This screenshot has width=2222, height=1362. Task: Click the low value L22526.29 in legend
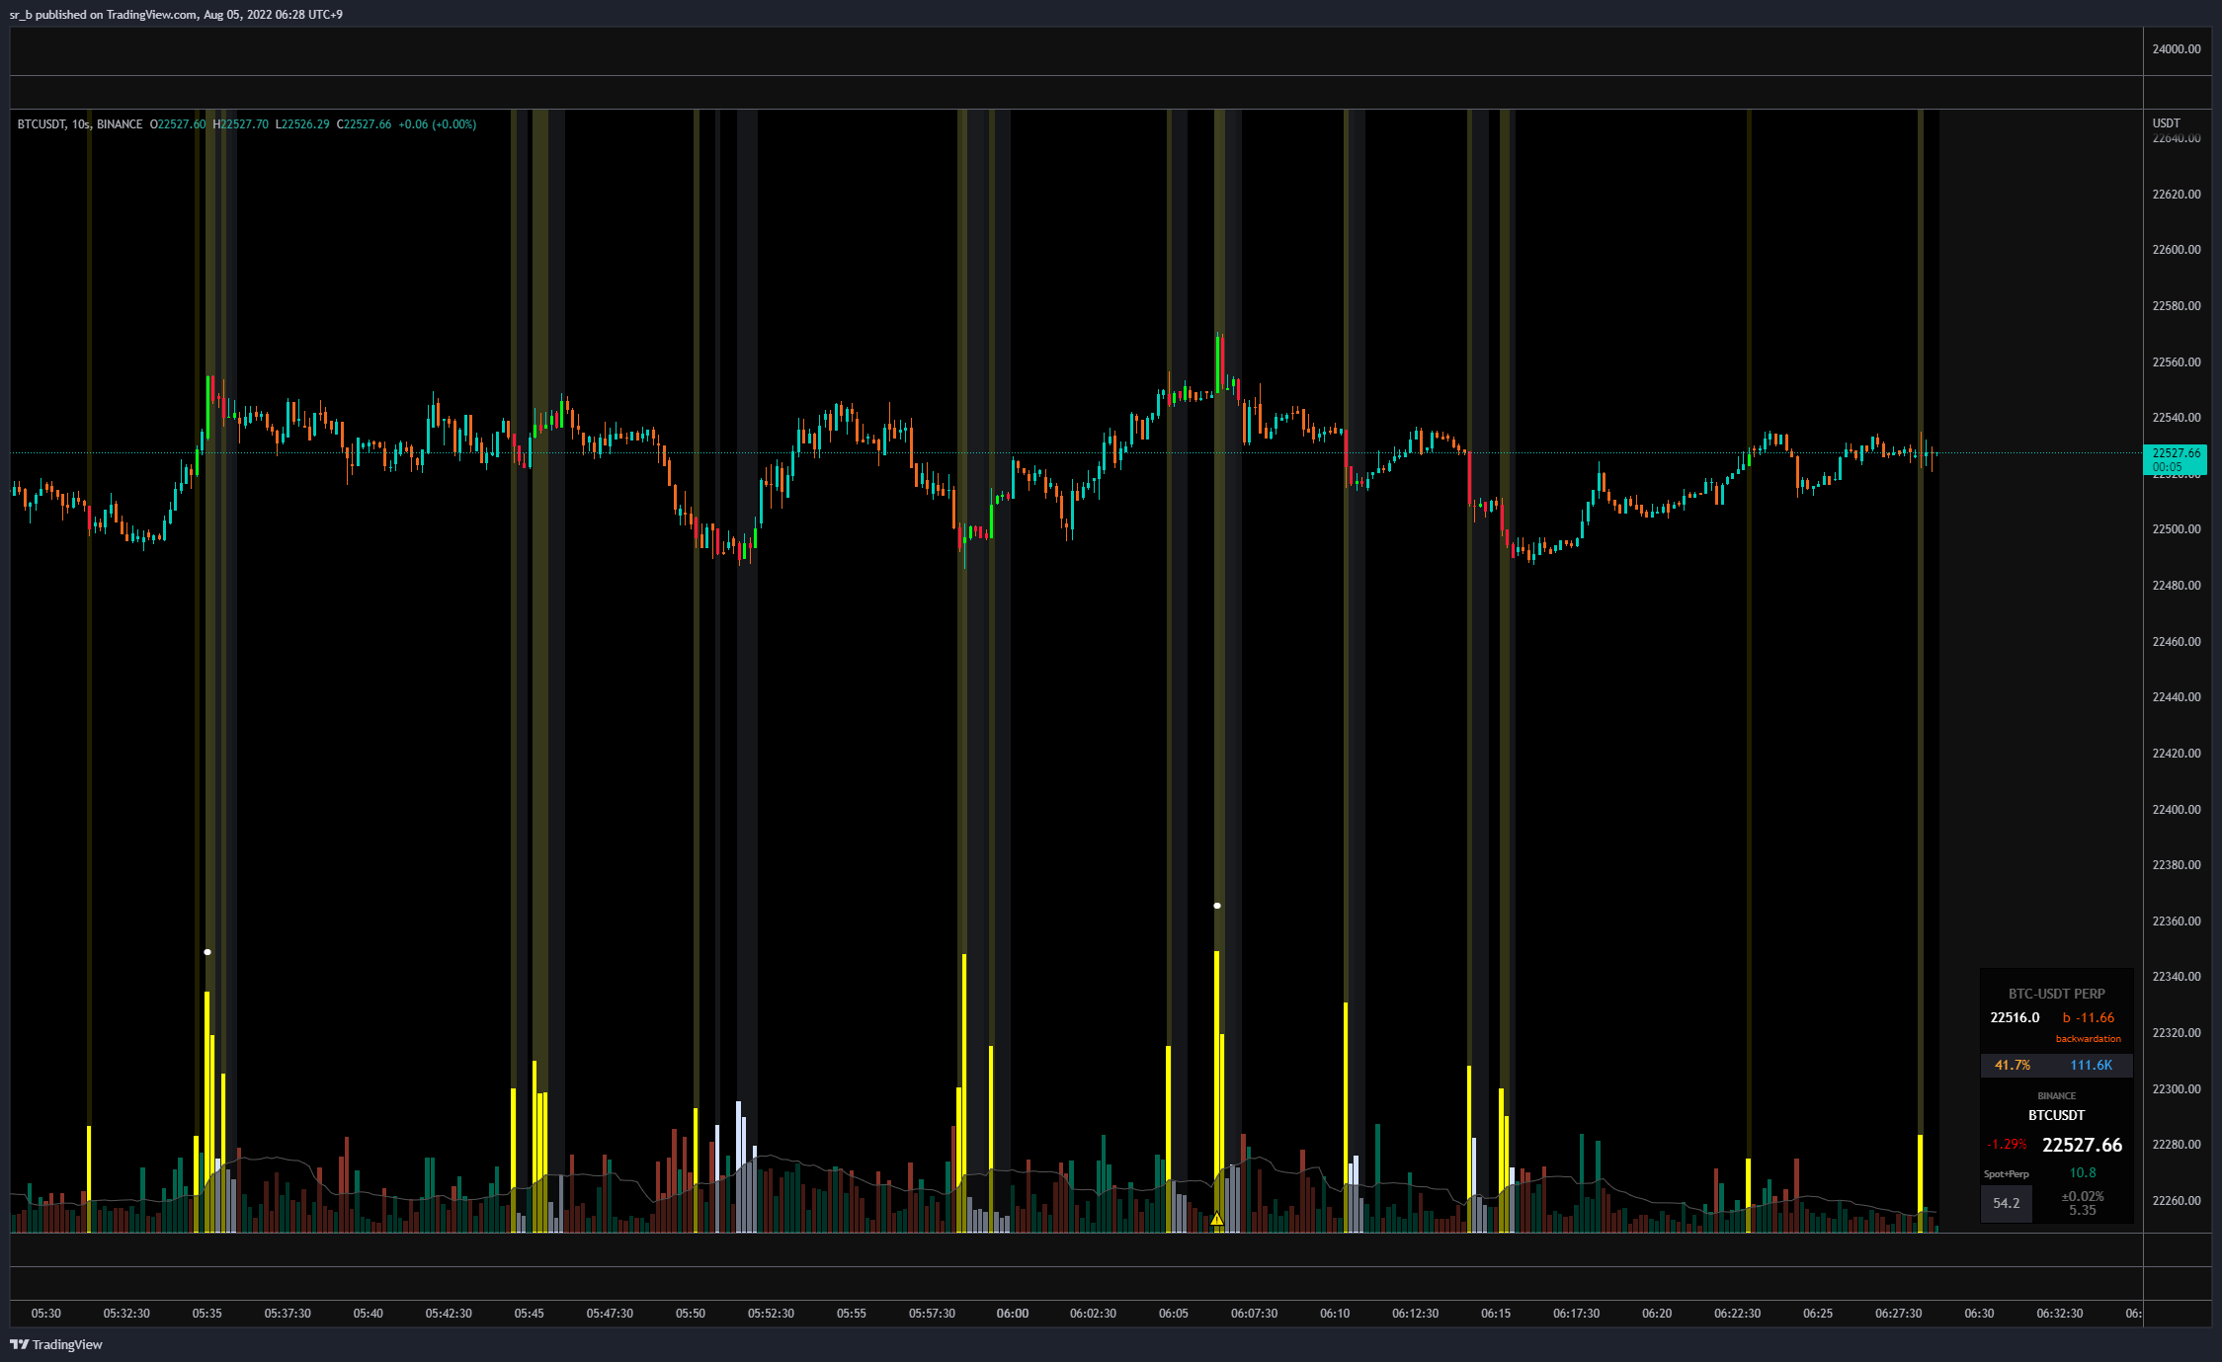(x=302, y=124)
